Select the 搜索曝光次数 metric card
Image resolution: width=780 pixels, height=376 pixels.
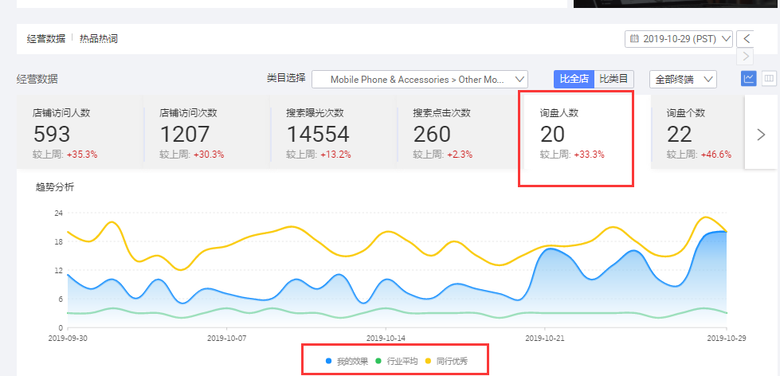(x=334, y=131)
